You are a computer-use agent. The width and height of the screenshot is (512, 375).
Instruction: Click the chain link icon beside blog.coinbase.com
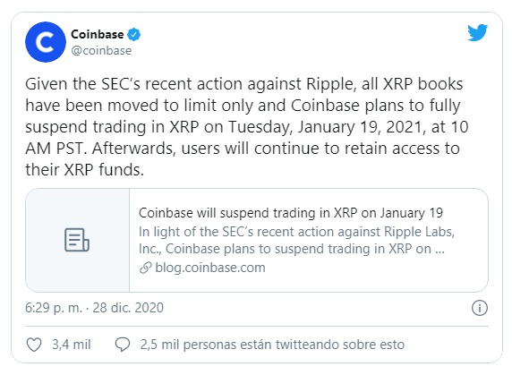(x=146, y=268)
